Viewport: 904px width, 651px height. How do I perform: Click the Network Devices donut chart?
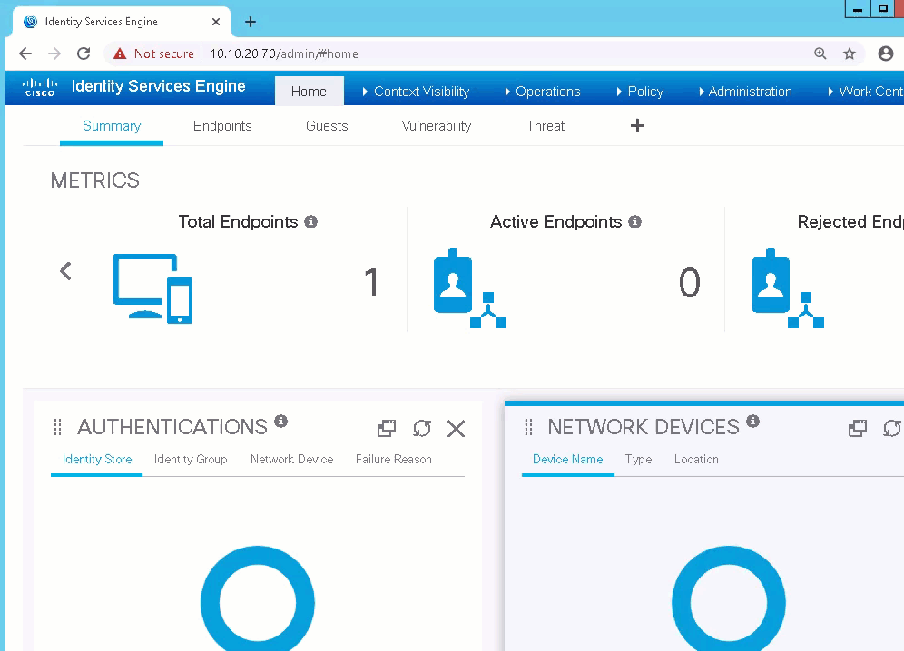pyautogui.click(x=729, y=598)
